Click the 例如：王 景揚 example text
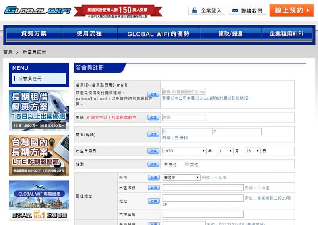The width and height of the screenshot is (318, 225). [x=175, y=138]
